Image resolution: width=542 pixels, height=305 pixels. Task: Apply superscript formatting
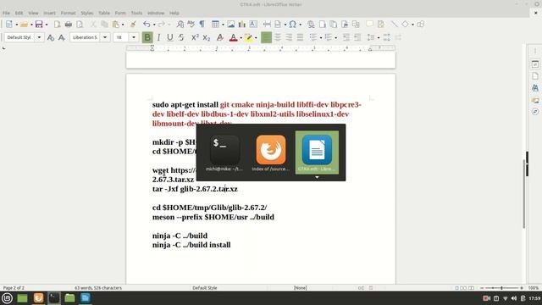pyautogui.click(x=195, y=37)
